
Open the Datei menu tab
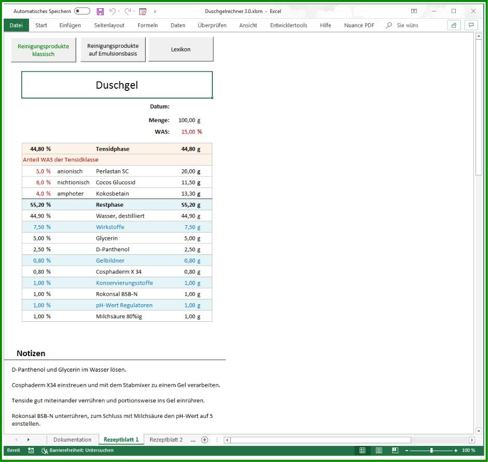pyautogui.click(x=16, y=25)
